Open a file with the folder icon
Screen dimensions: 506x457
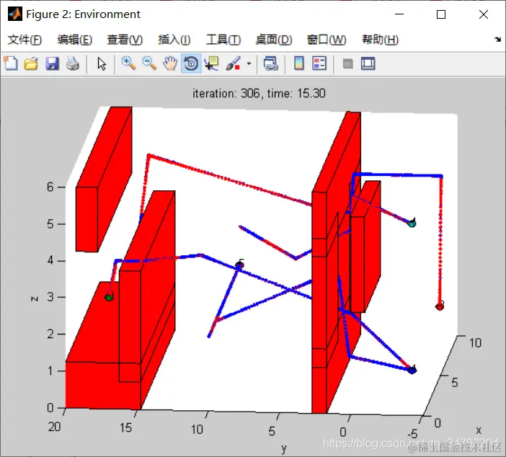click(x=31, y=63)
